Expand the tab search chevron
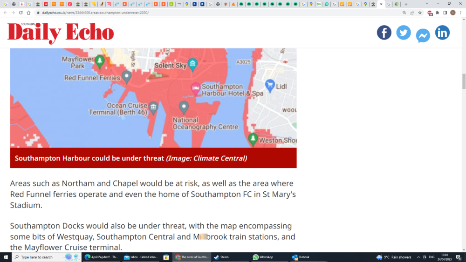466x262 pixels. pyautogui.click(x=427, y=4)
